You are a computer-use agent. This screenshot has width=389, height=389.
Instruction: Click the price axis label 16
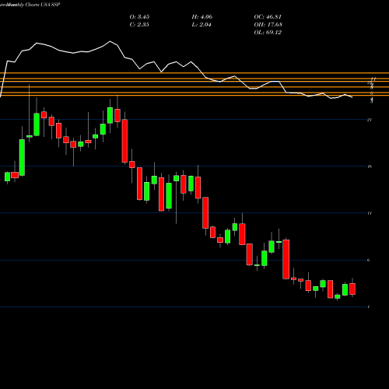tap(370, 166)
